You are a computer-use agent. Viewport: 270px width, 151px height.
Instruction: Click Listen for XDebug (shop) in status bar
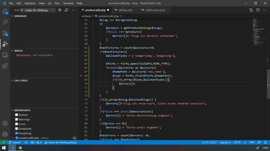[61, 143]
